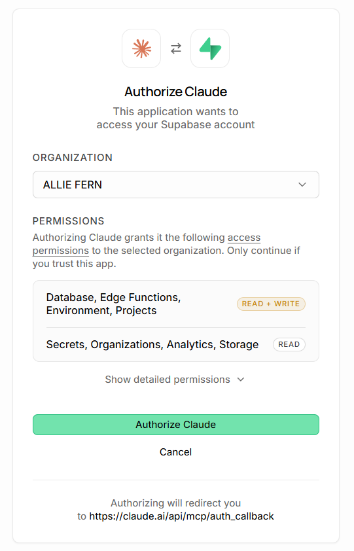
Task: Click the ORGANIZATION section label
Action: click(x=73, y=158)
